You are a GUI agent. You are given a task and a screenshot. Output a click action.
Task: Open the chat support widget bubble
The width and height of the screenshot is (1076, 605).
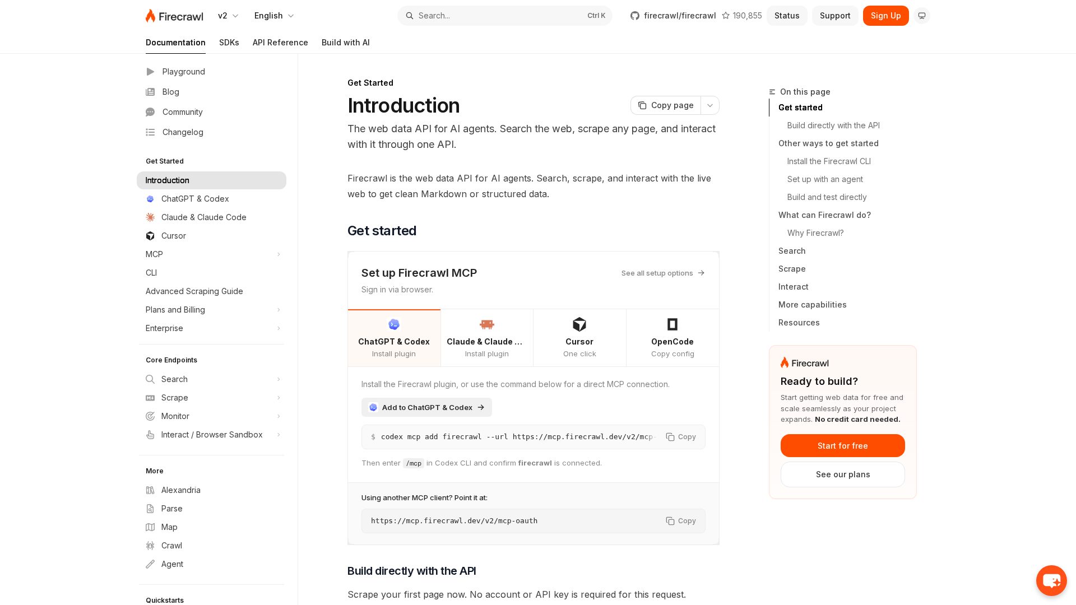pos(1051,580)
